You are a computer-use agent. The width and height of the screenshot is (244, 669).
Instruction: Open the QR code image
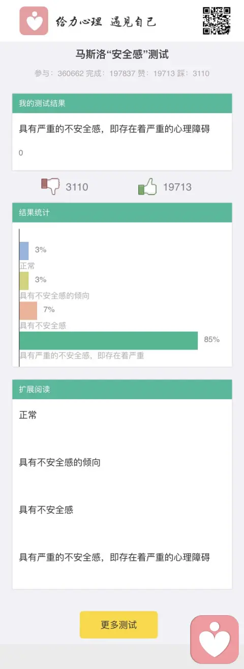pyautogui.click(x=217, y=21)
